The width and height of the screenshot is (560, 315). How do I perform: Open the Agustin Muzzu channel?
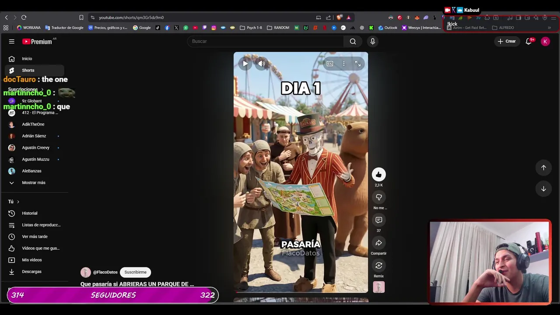(x=34, y=159)
